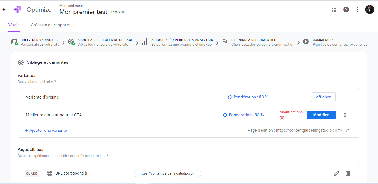Open the Google apps grid menu

pos(334,9)
